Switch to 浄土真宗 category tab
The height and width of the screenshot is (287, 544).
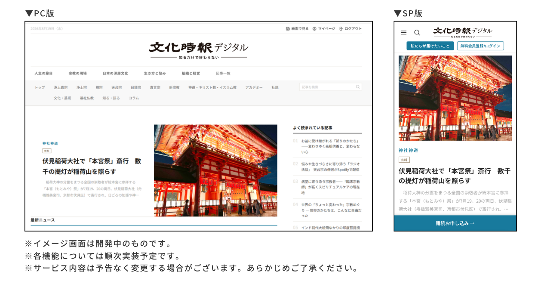pyautogui.click(x=61, y=87)
